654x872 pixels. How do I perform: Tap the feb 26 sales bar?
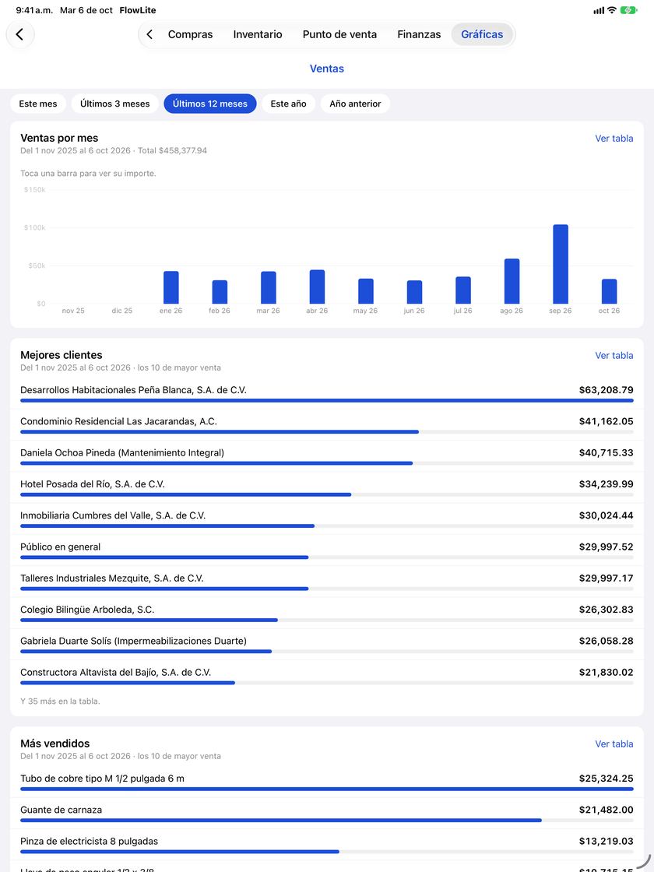[x=220, y=292]
